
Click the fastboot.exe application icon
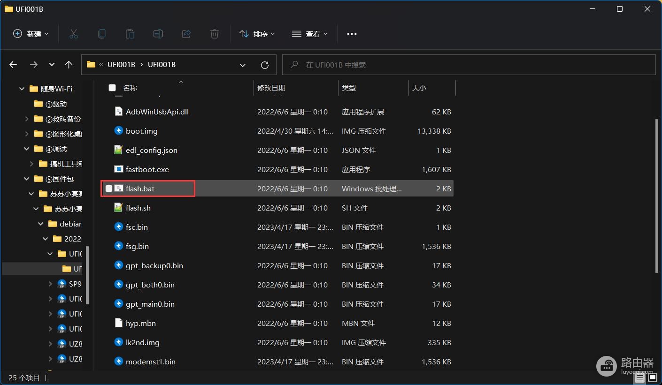(119, 169)
